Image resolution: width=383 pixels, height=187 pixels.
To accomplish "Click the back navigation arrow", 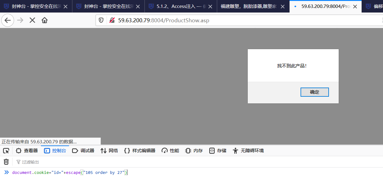I will pyautogui.click(x=8, y=20).
